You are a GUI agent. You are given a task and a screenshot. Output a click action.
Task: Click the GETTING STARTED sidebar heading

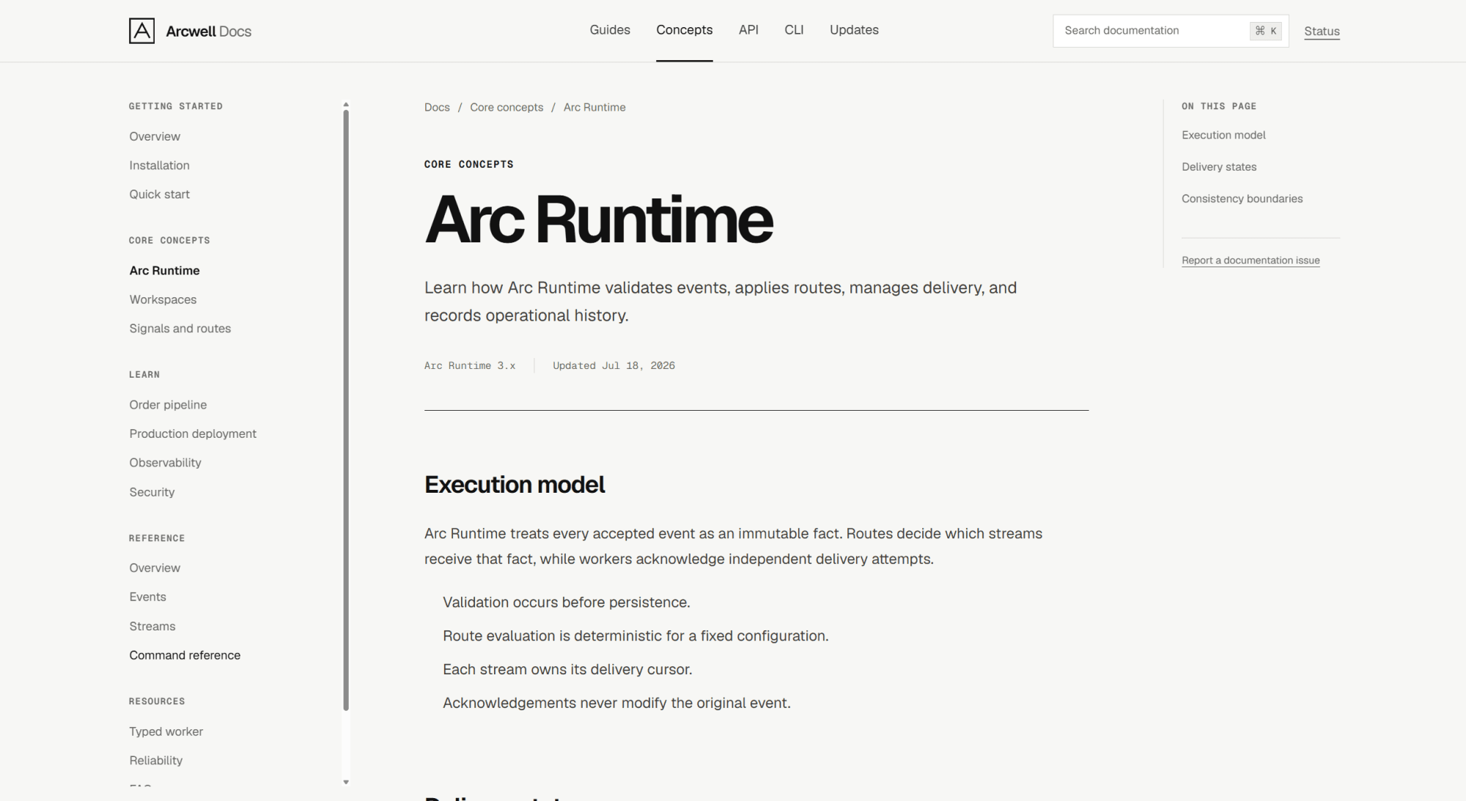(176, 106)
